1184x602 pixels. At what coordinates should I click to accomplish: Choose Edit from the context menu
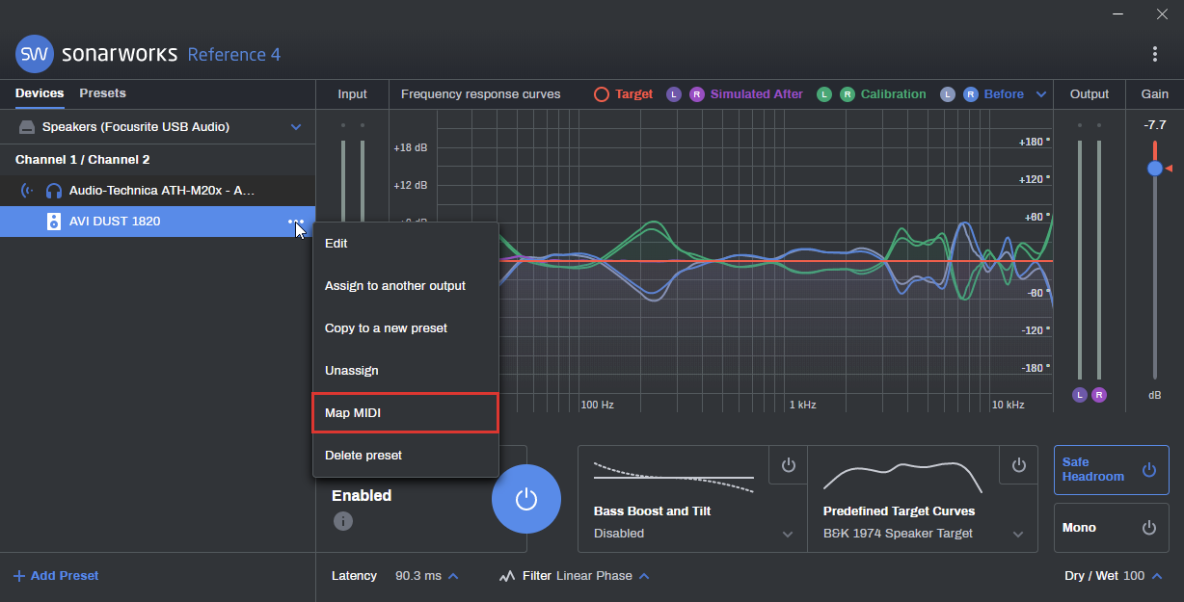406,244
